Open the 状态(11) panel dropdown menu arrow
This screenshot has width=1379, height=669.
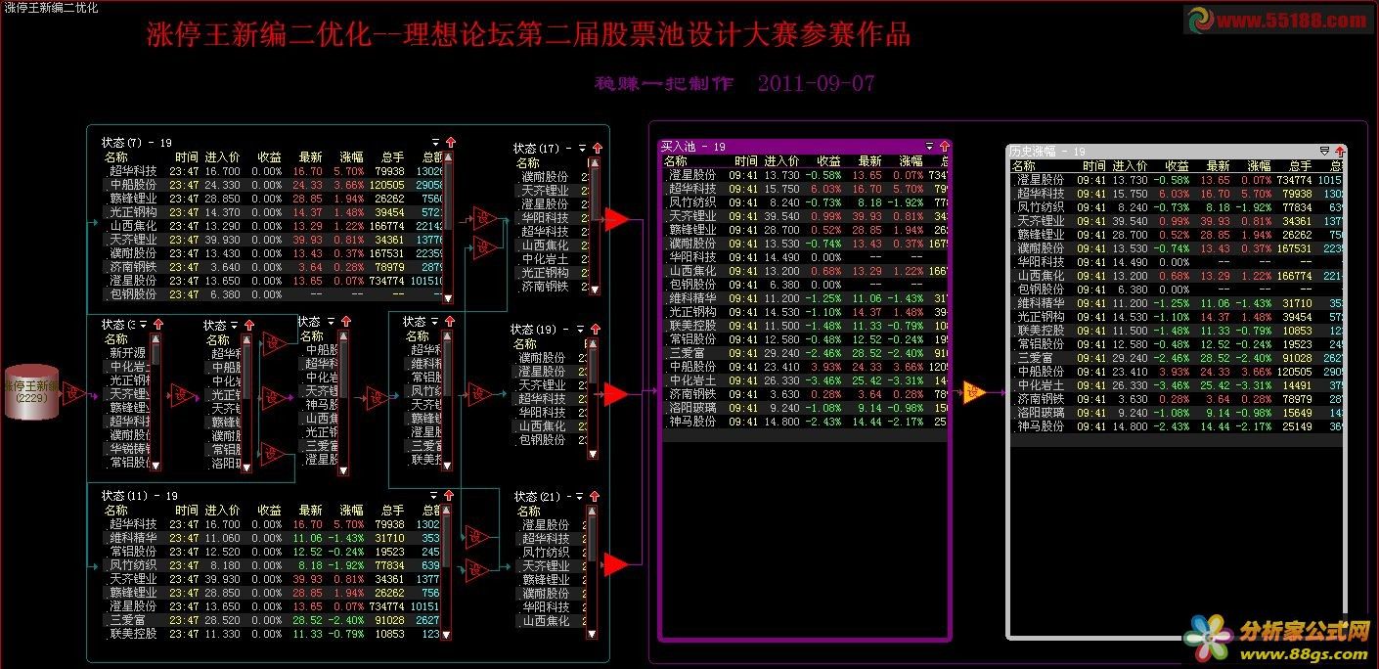click(435, 497)
